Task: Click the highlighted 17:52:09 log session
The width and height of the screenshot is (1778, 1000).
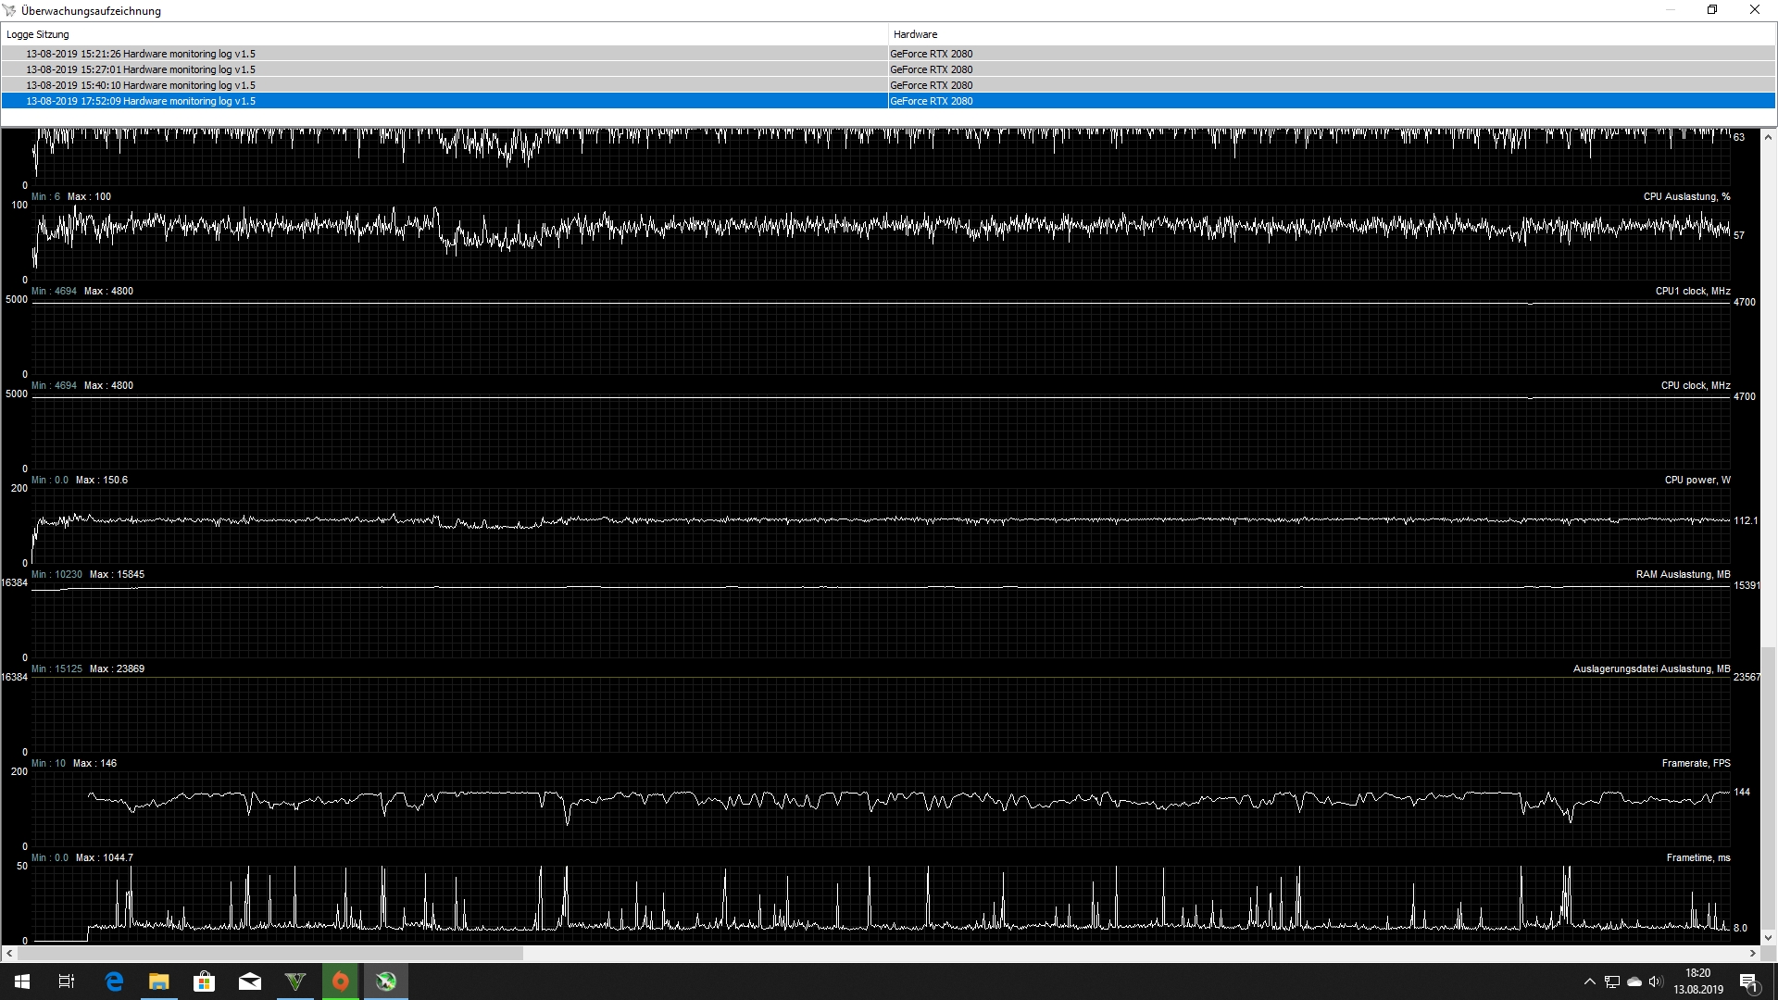Action: click(141, 101)
